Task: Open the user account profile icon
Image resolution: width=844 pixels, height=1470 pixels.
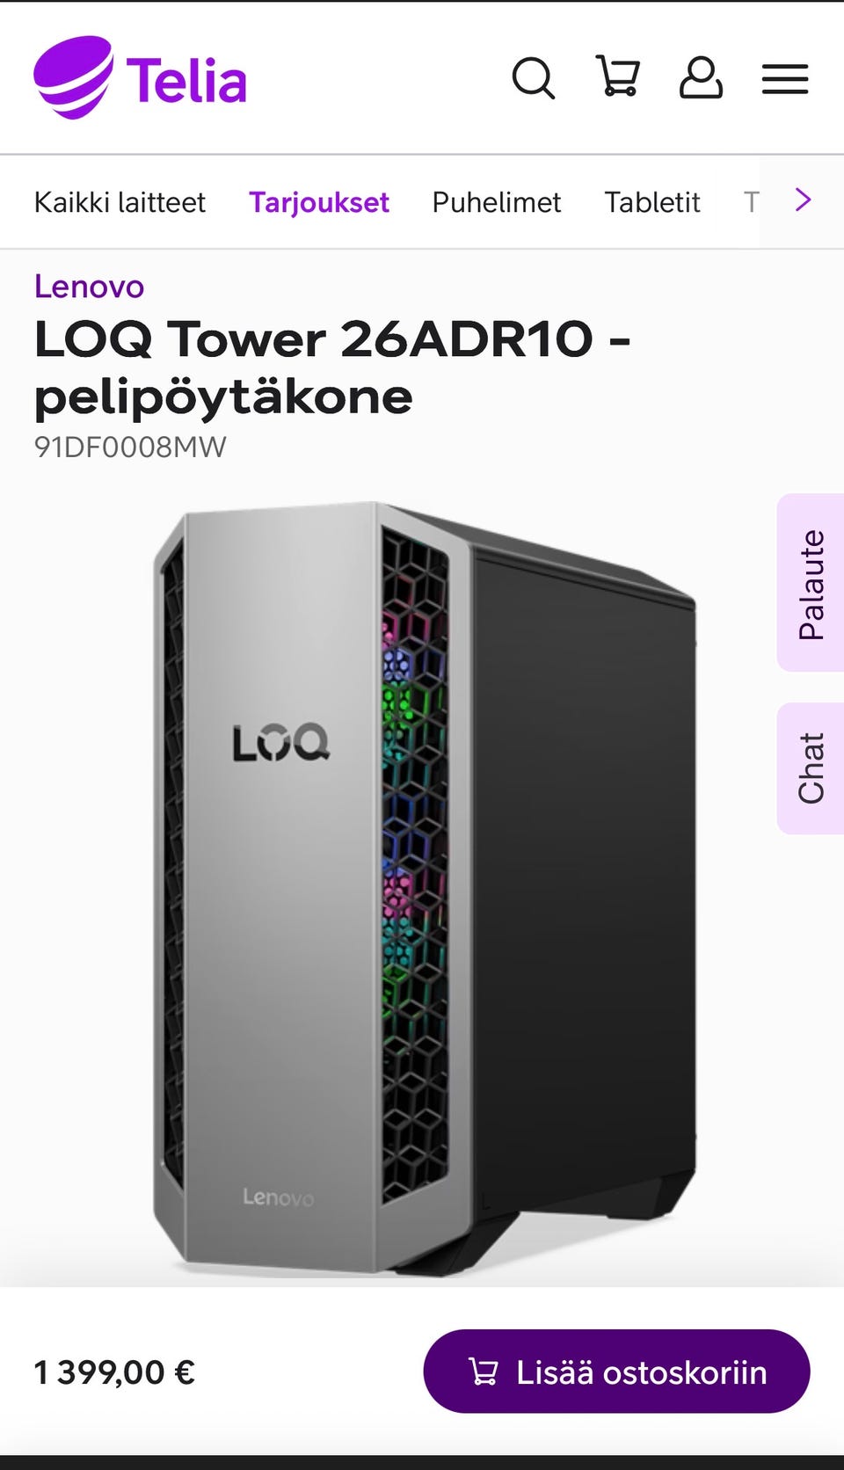Action: point(701,78)
